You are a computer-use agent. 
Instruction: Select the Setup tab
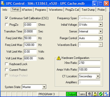click(15, 9)
